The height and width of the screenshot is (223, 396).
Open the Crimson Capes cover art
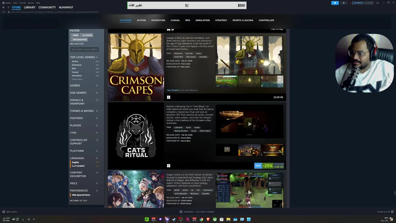pyautogui.click(x=136, y=67)
